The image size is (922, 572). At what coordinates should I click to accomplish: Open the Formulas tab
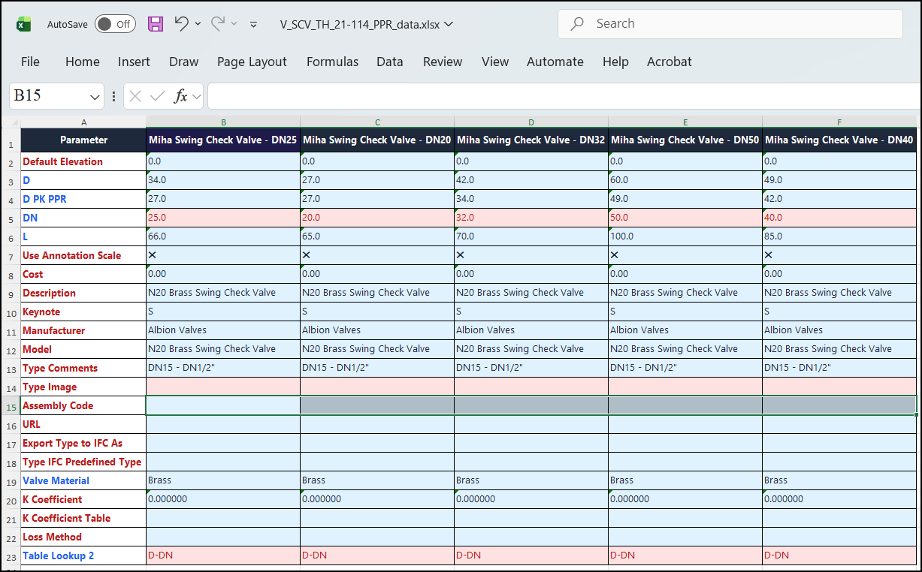coord(332,62)
